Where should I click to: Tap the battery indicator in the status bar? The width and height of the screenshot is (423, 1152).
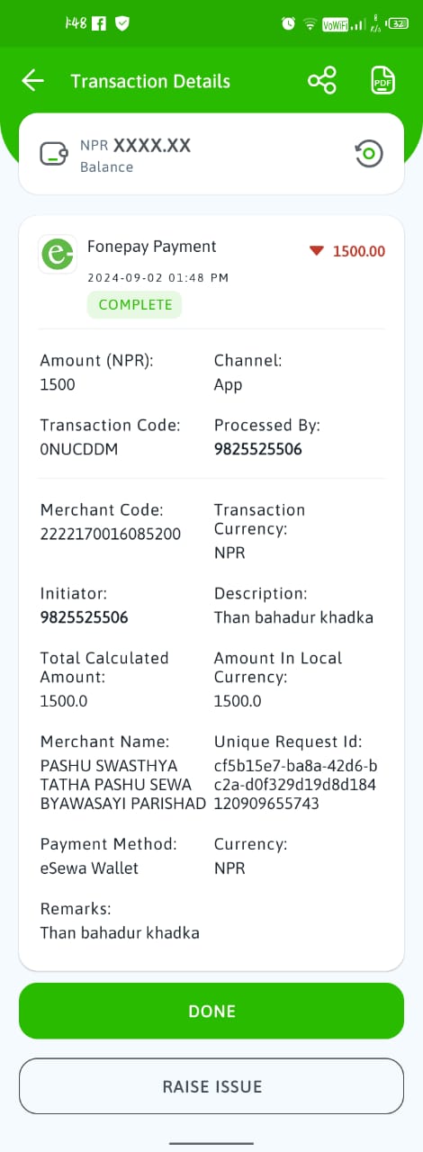click(x=400, y=23)
